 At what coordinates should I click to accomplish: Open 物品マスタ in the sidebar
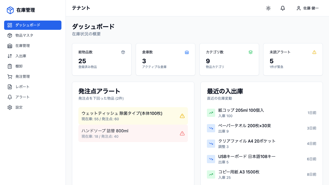click(x=33, y=35)
